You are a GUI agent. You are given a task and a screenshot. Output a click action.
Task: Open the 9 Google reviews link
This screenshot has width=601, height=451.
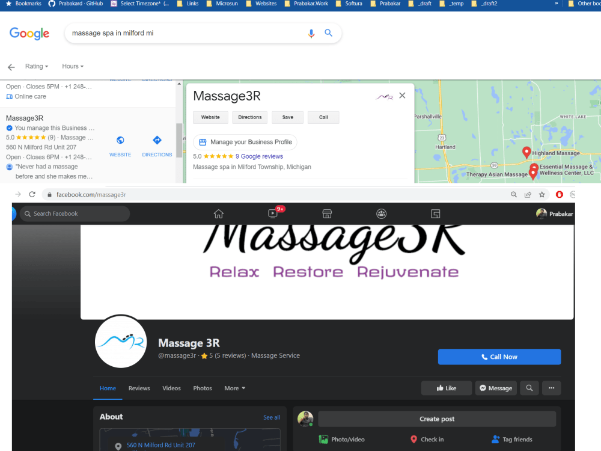coord(259,156)
